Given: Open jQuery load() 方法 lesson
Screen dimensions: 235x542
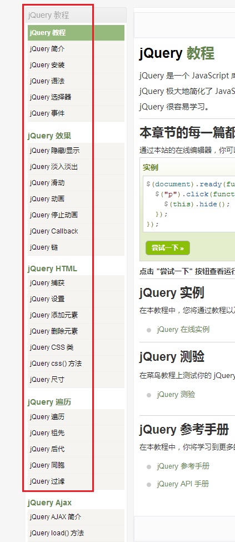Looking at the screenshot, I should tap(76, 533).
